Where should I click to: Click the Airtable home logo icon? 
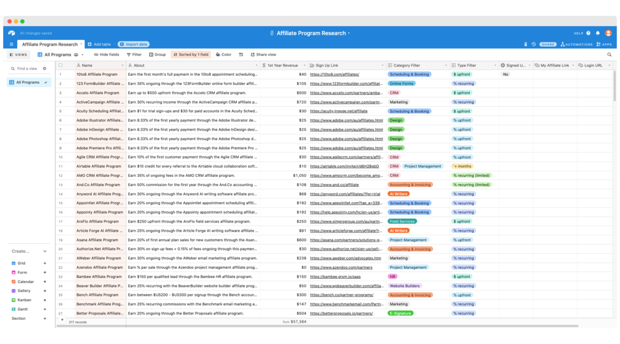pyautogui.click(x=12, y=33)
